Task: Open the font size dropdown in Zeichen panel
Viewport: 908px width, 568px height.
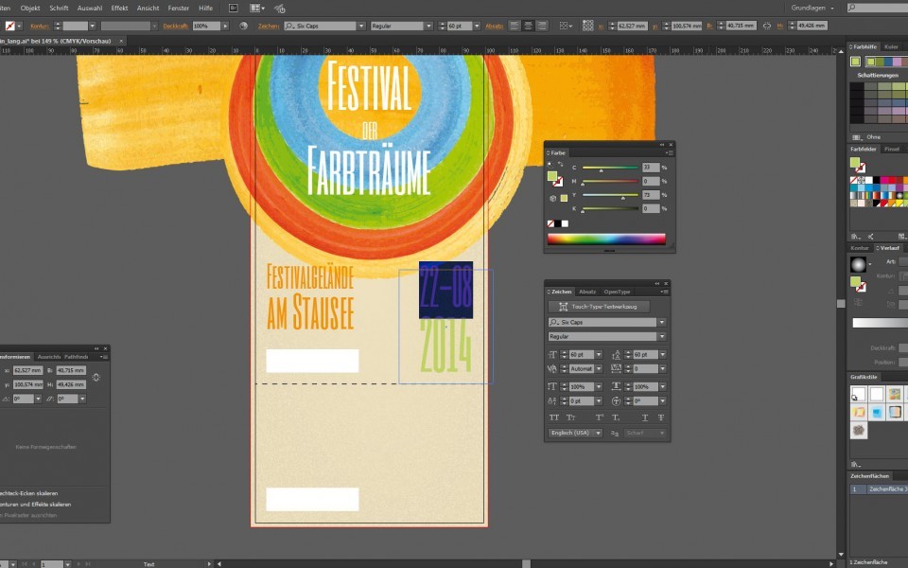Action: 599,355
